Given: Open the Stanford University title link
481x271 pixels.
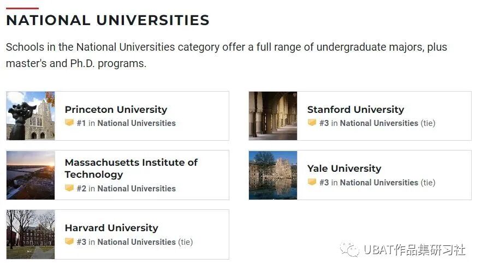Looking at the screenshot, I should tap(355, 110).
